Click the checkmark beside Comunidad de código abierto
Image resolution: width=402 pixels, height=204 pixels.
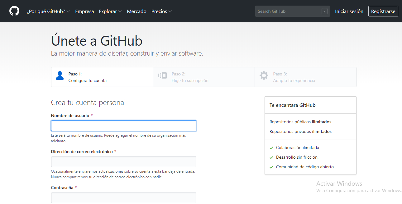[x=271, y=167]
